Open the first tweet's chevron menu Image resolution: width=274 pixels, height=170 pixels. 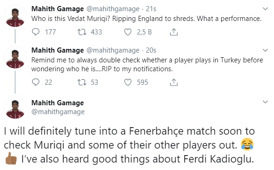[x=266, y=9]
